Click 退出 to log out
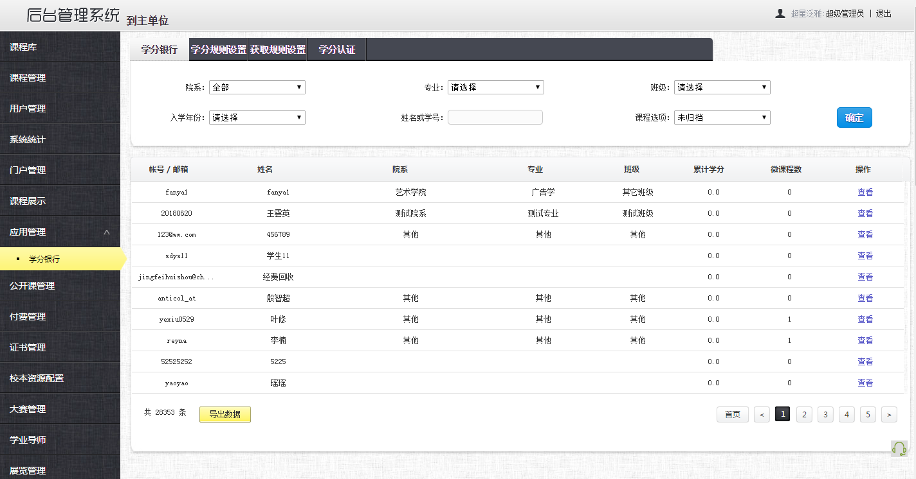 [x=883, y=13]
